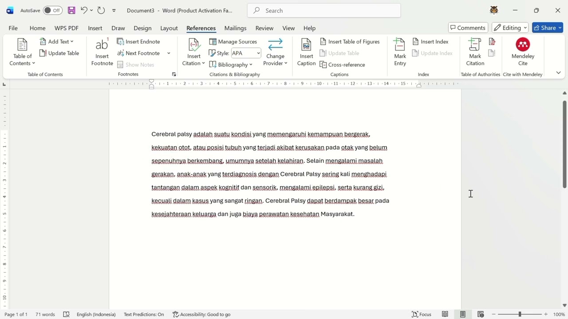The image size is (568, 319).
Task: Activate Focus mode
Action: pyautogui.click(x=422, y=314)
